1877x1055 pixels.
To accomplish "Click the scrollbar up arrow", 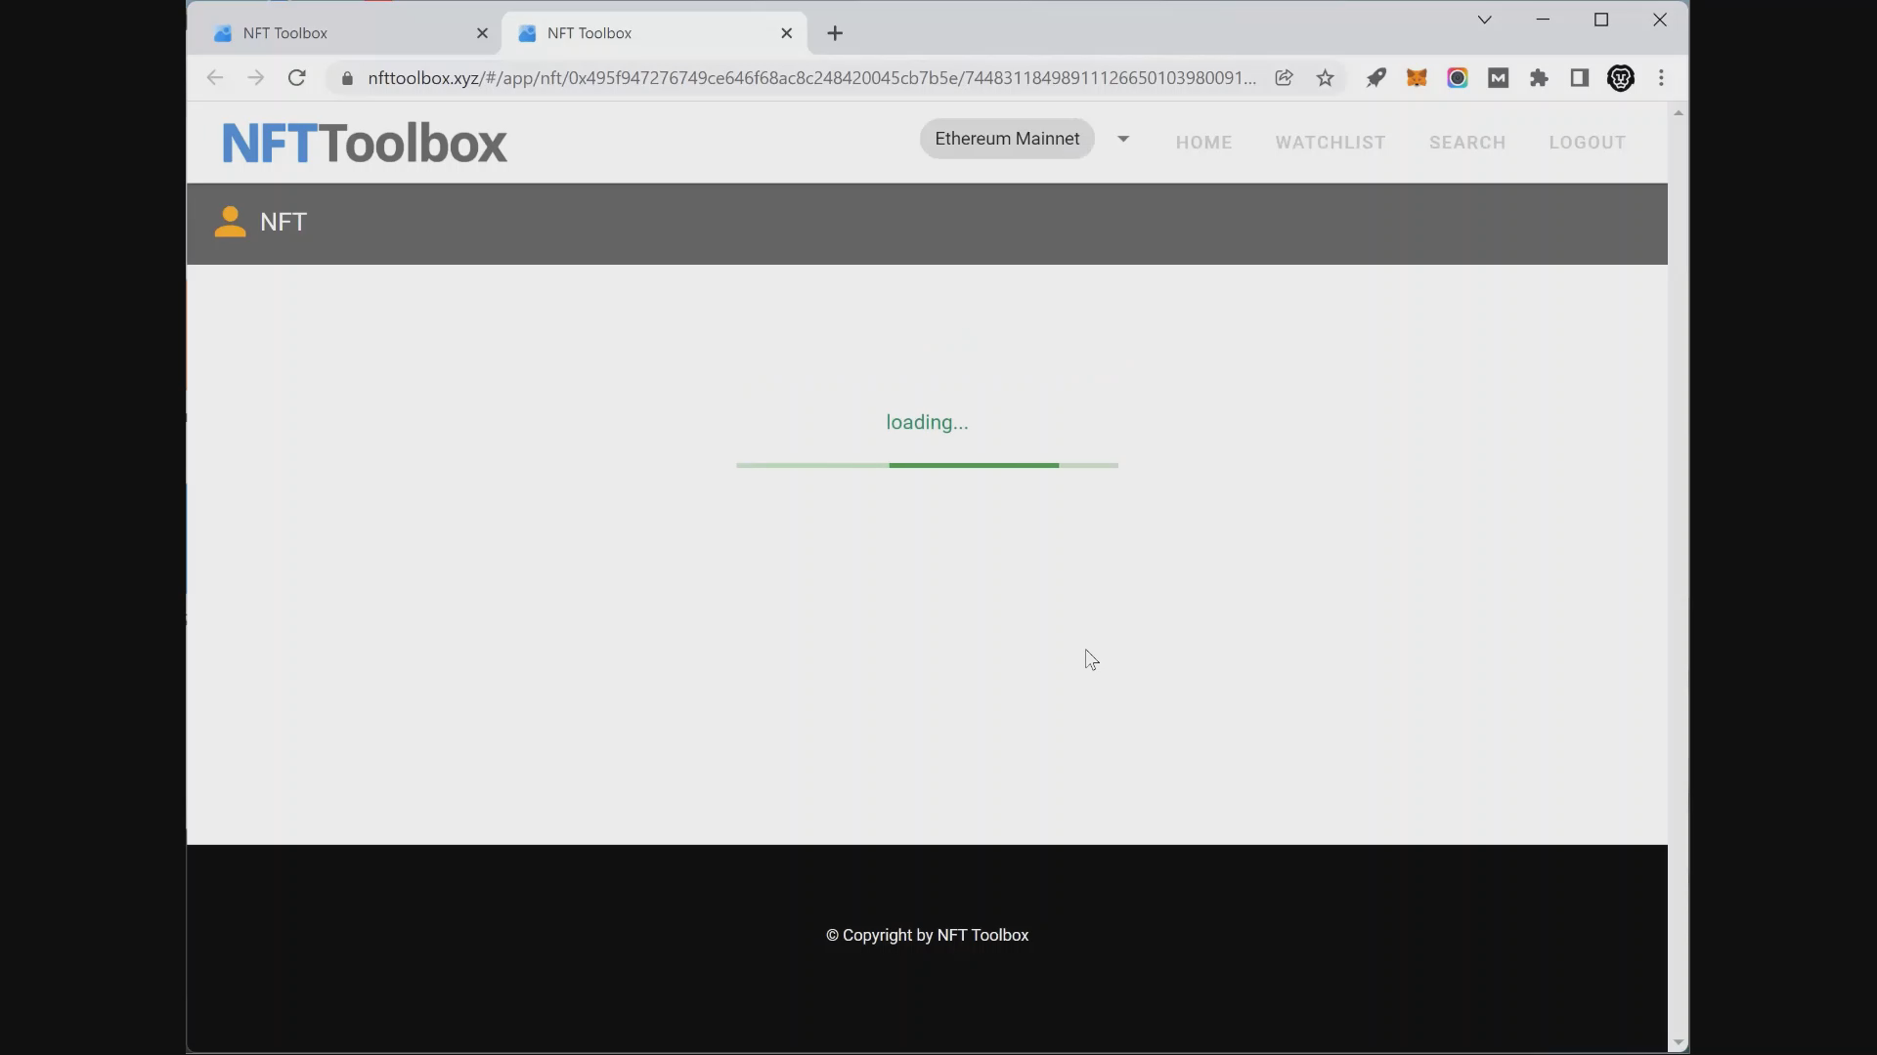I will 1679,113.
